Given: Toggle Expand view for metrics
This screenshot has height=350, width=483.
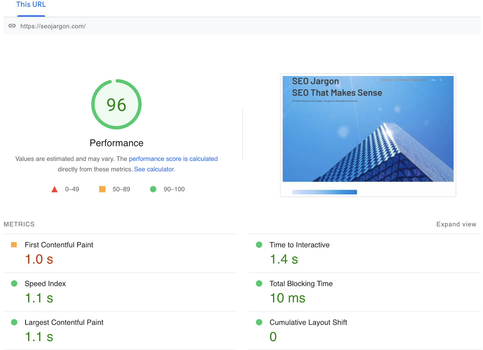Looking at the screenshot, I should click(x=456, y=224).
